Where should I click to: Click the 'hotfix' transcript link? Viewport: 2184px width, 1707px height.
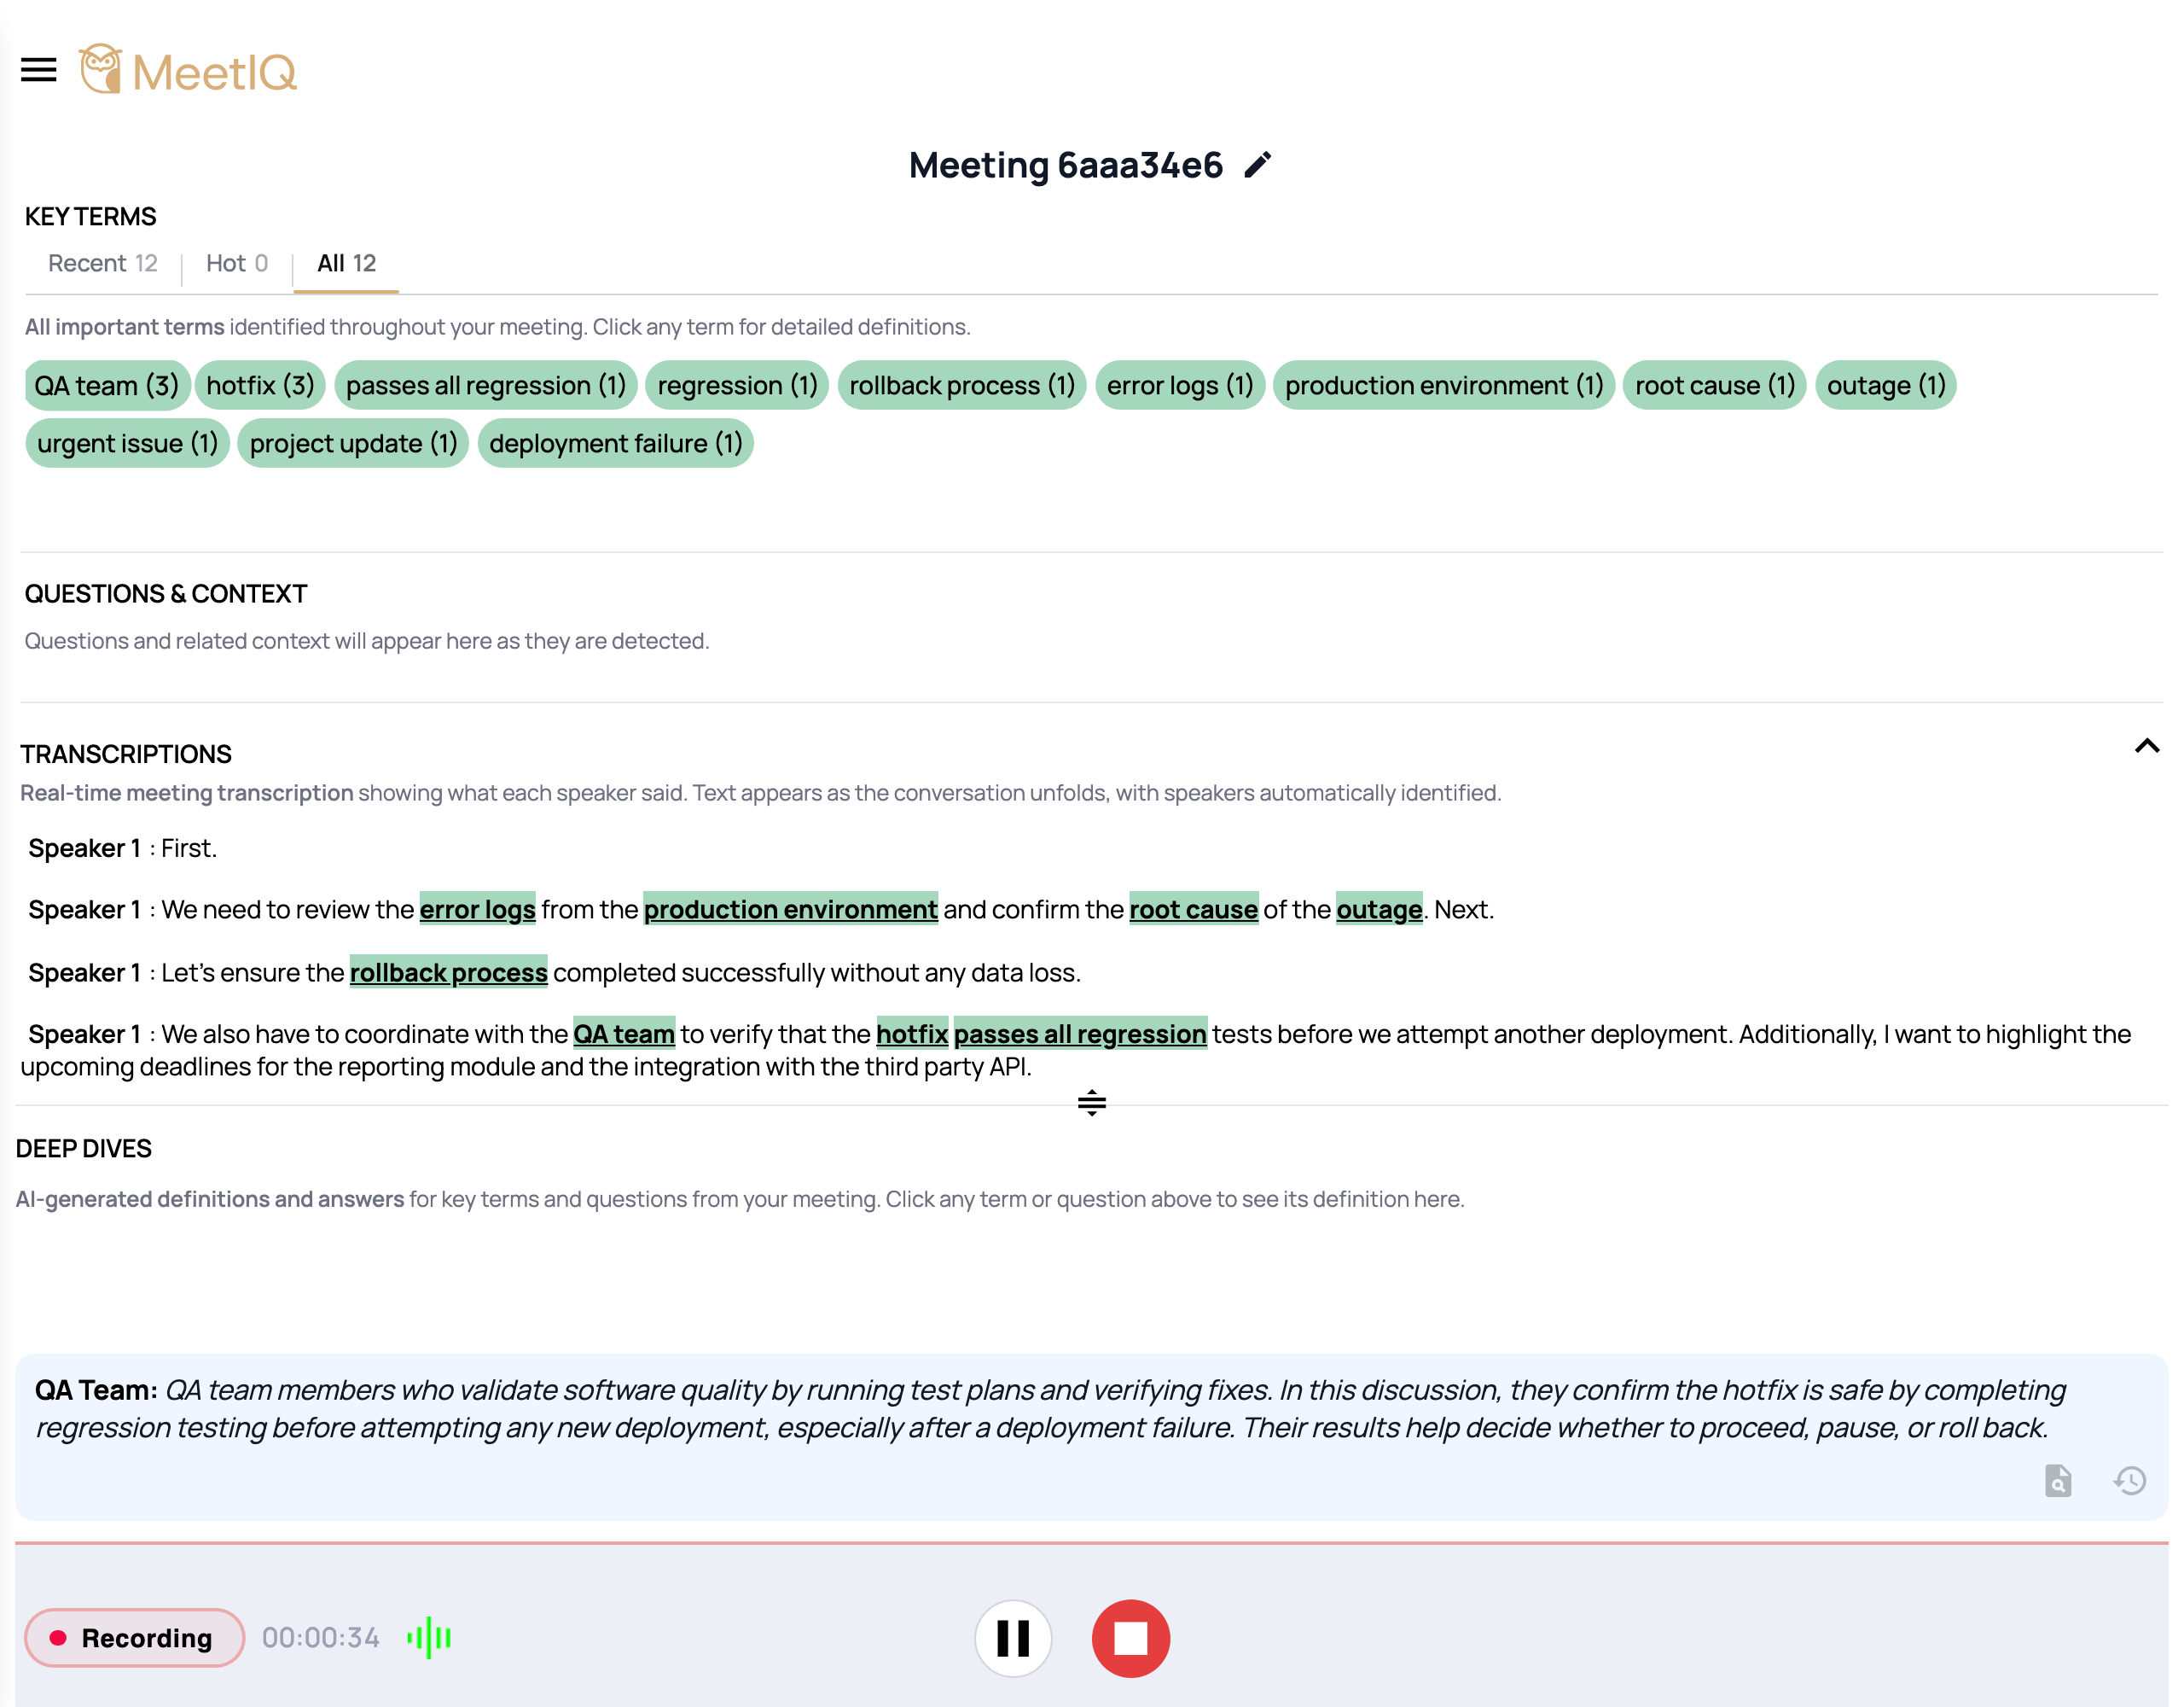(x=912, y=1034)
